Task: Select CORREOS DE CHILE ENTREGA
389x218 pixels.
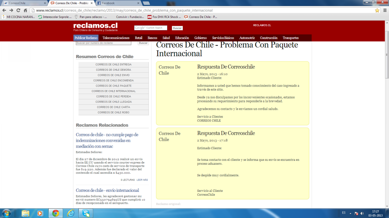Action: click(x=113, y=65)
